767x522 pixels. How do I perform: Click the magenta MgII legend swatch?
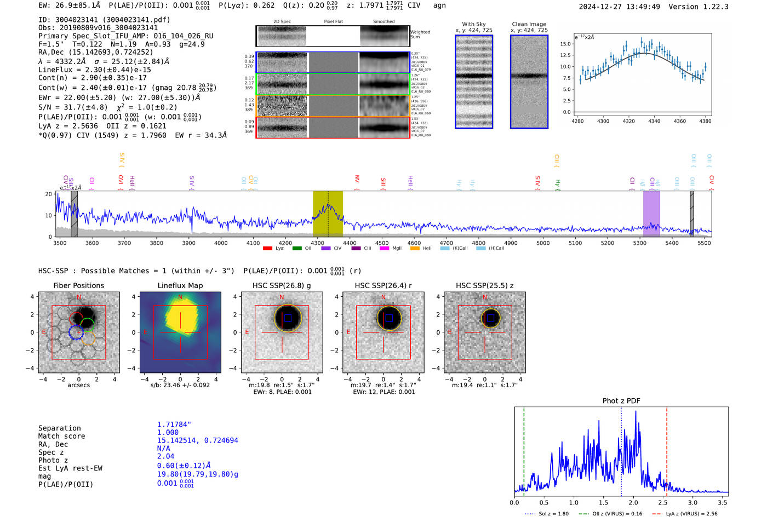point(384,248)
